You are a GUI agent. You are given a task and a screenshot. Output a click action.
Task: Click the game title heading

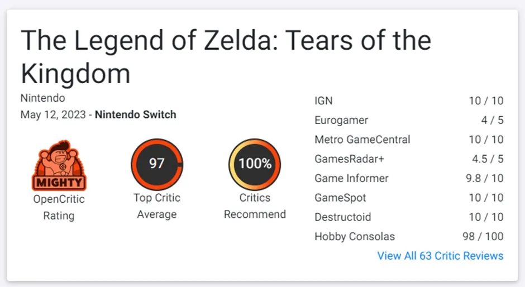[x=226, y=57]
